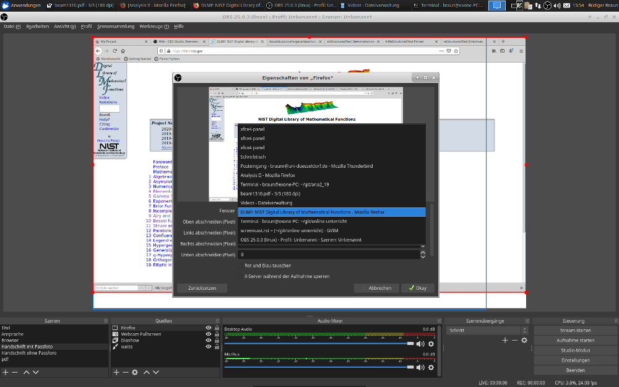Click Unten abschneiden pixel input field

[329, 254]
